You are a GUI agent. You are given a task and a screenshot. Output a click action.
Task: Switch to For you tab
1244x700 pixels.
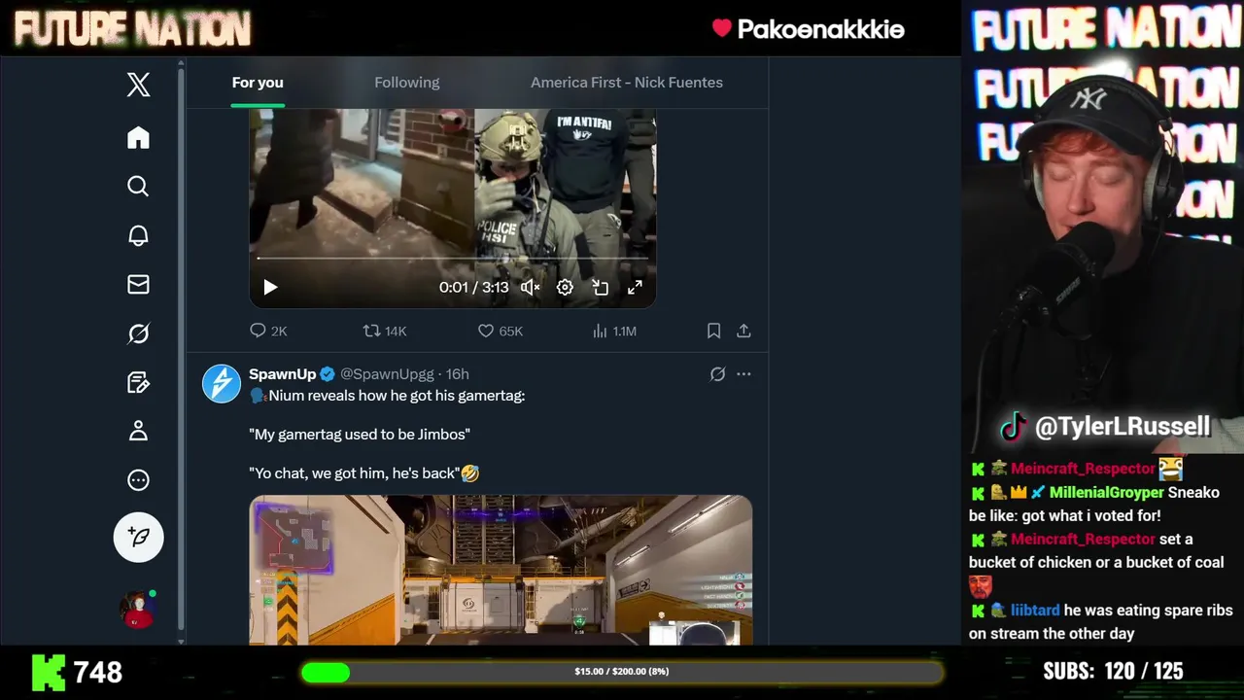click(258, 83)
